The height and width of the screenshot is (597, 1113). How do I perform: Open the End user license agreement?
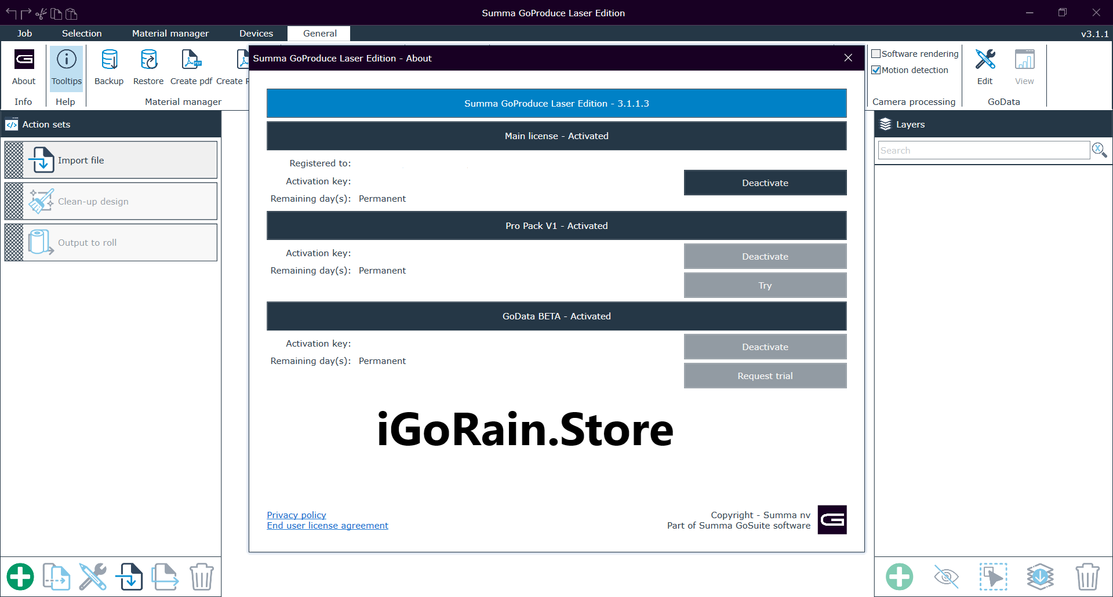328,526
